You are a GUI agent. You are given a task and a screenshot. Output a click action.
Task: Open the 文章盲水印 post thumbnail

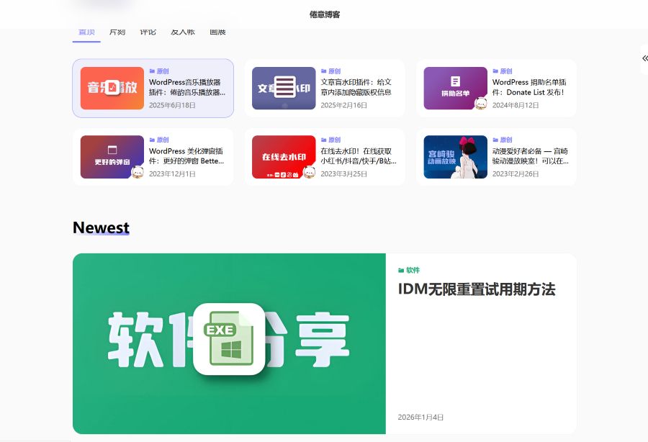(284, 88)
